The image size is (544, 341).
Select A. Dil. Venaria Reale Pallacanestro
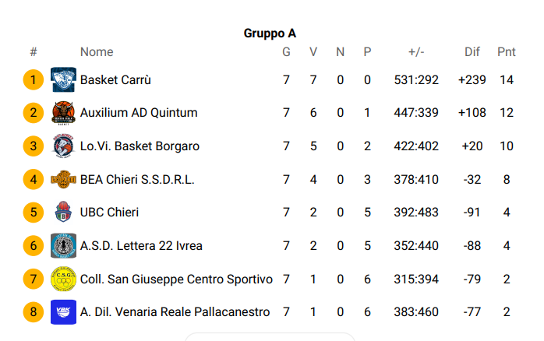(x=175, y=312)
